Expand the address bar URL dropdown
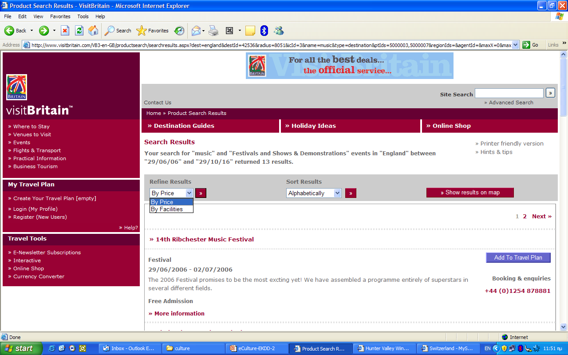Image resolution: width=568 pixels, height=355 pixels. point(515,45)
